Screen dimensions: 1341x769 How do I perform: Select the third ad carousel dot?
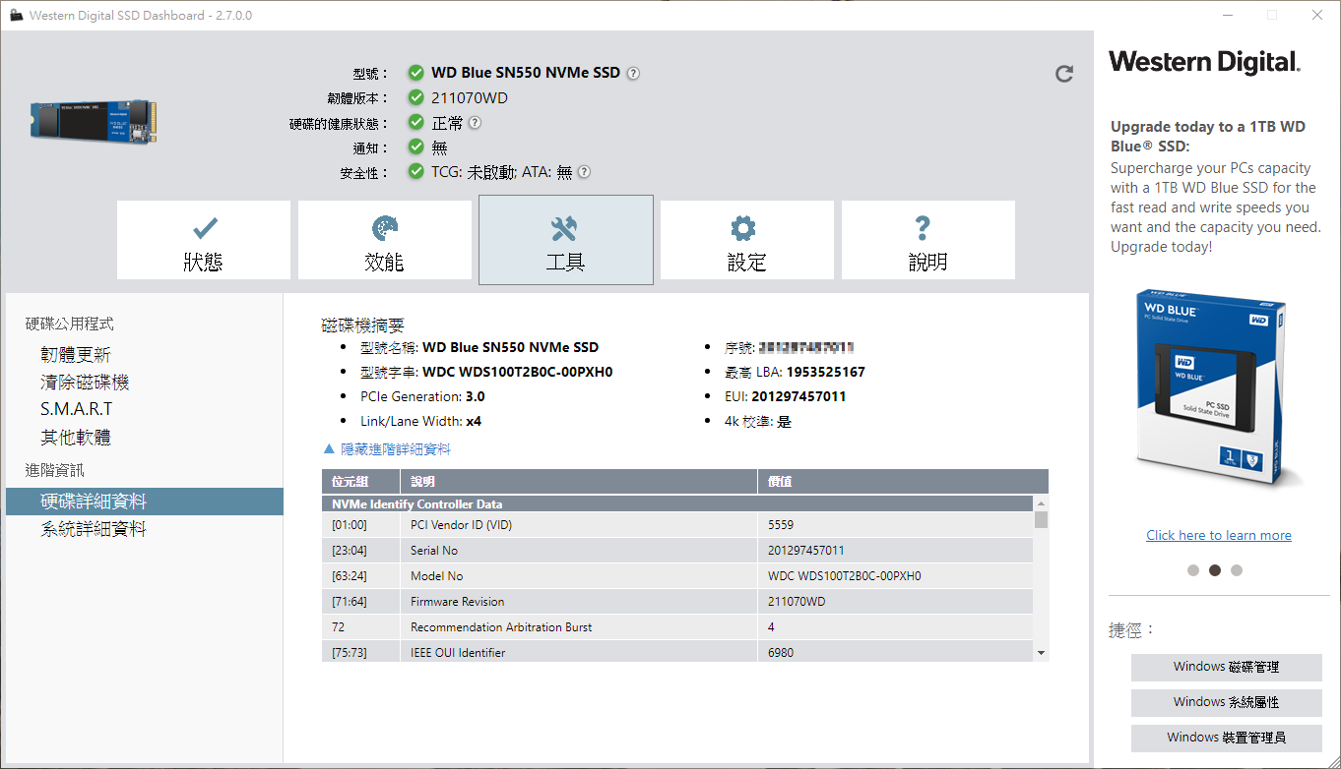coord(1237,570)
